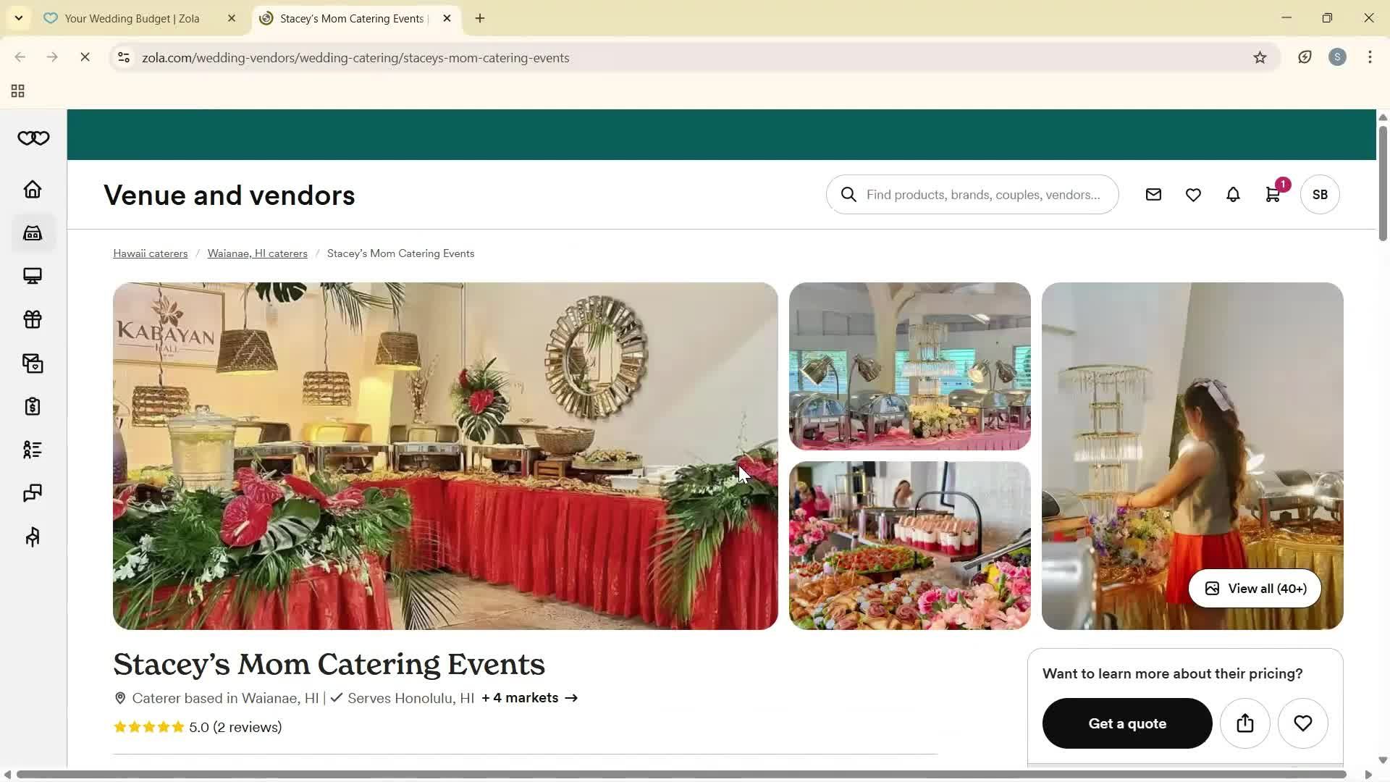Open notifications via the bell icon

pyautogui.click(x=1233, y=194)
